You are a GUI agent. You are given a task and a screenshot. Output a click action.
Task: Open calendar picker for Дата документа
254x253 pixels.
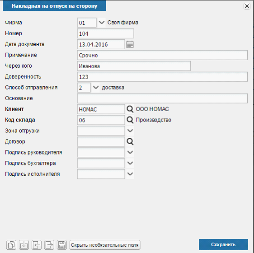[130, 44]
